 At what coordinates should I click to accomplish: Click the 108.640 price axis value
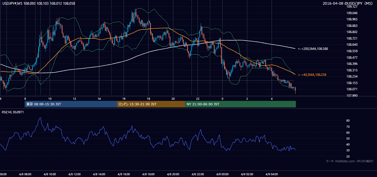pyautogui.click(x=352, y=45)
